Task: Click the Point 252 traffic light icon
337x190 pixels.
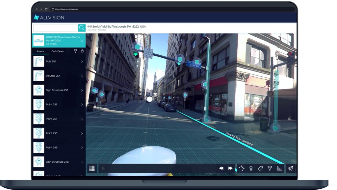Action: click(39, 104)
